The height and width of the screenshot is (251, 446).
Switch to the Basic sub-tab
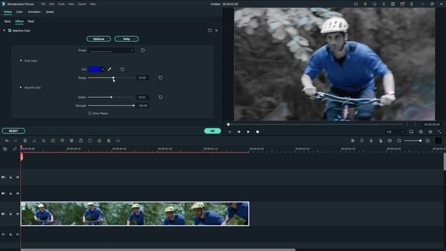(8, 22)
